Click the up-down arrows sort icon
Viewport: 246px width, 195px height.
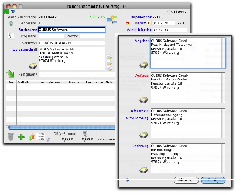(x=32, y=137)
